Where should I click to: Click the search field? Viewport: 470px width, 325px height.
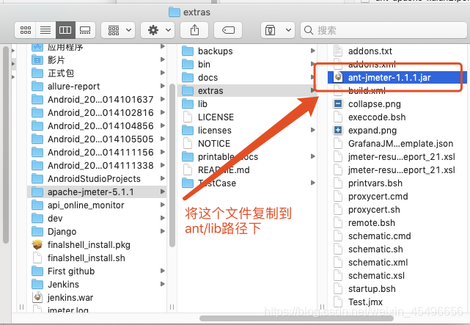tap(383, 30)
